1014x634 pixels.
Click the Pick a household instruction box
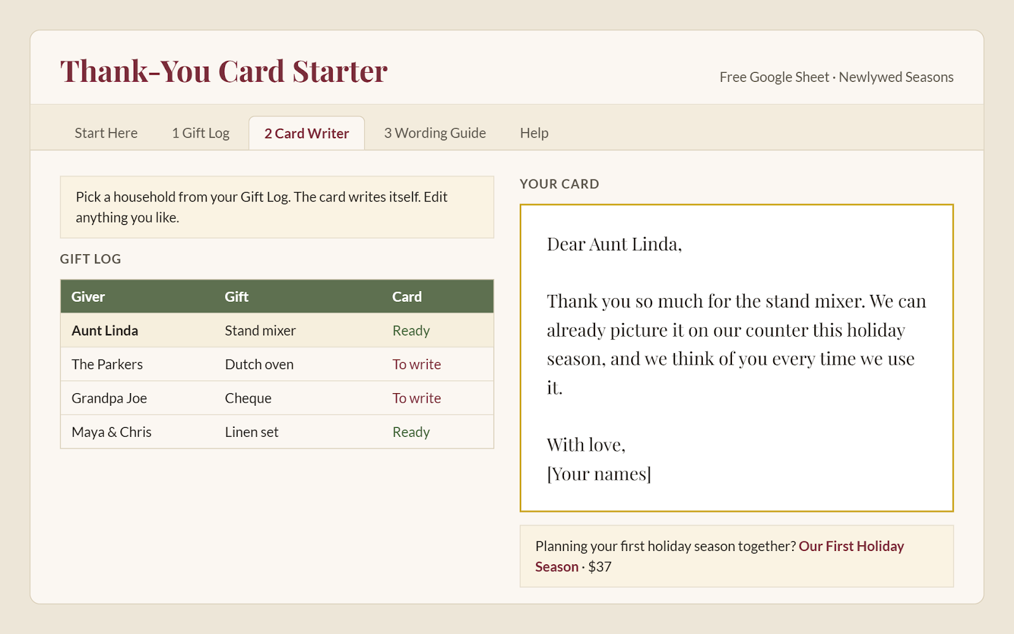277,207
